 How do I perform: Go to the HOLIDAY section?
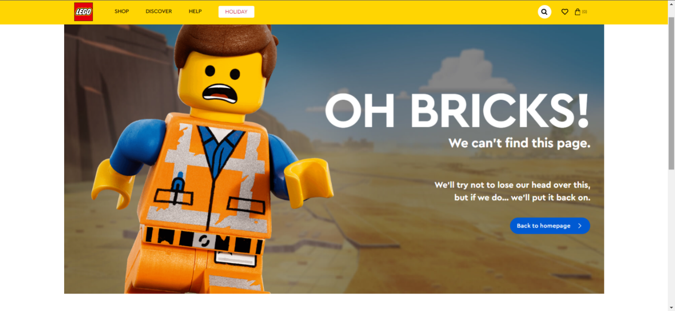point(236,12)
